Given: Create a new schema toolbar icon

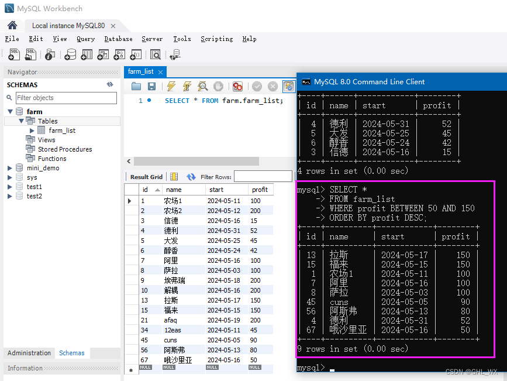Looking at the screenshot, I should 70,54.
